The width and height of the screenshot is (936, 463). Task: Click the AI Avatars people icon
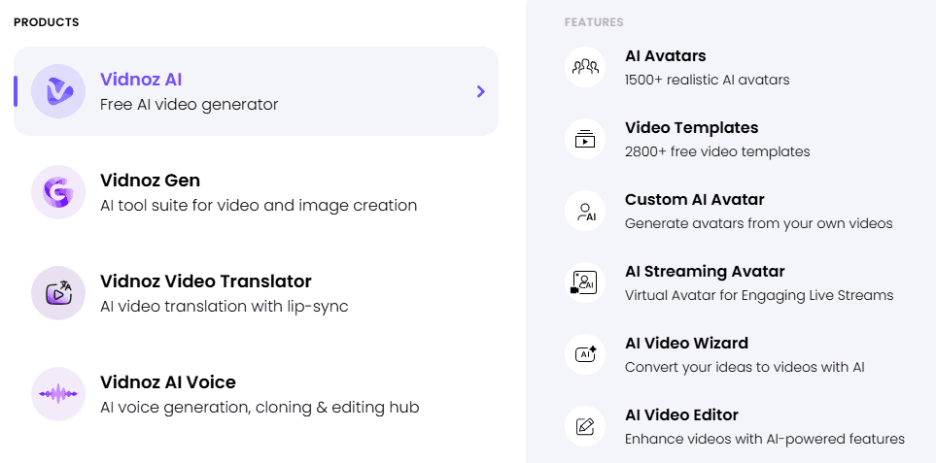tap(585, 67)
